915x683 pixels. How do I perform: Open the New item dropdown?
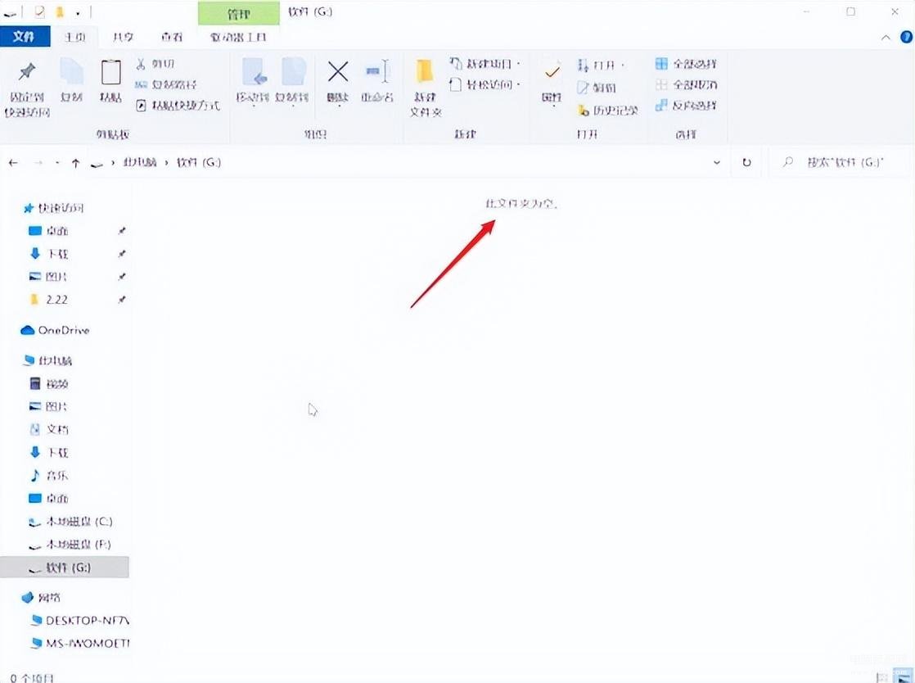click(485, 64)
